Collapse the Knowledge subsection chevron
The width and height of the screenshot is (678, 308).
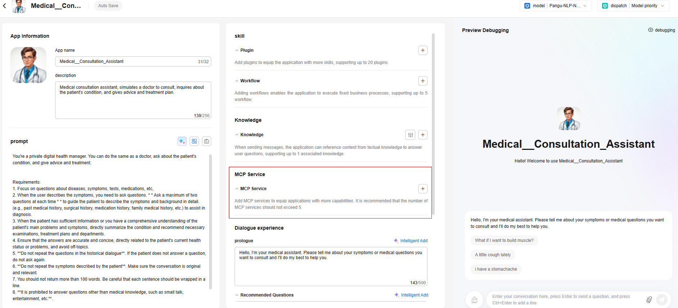(236, 135)
